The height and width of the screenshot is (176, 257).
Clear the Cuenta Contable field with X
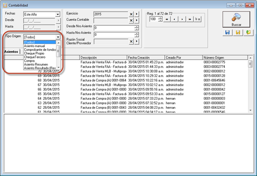tap(131, 20)
